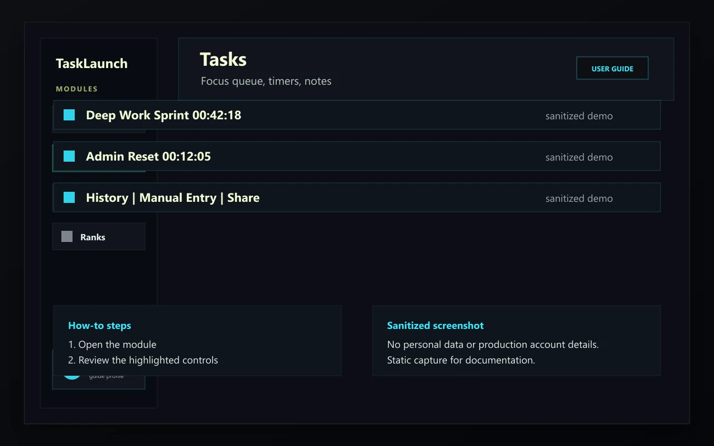This screenshot has height=446, width=714.
Task: Click 'Share' in the third row
Action: [x=243, y=198]
